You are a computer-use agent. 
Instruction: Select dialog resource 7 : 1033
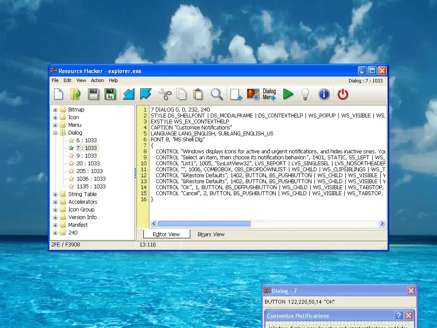pos(86,148)
